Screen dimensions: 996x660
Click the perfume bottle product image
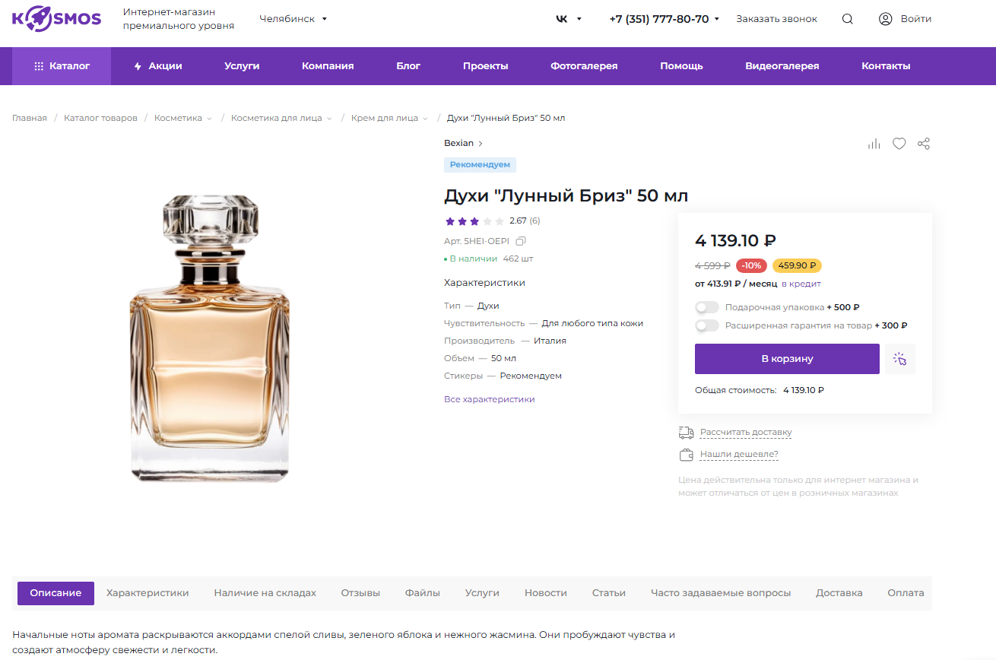[x=210, y=338]
